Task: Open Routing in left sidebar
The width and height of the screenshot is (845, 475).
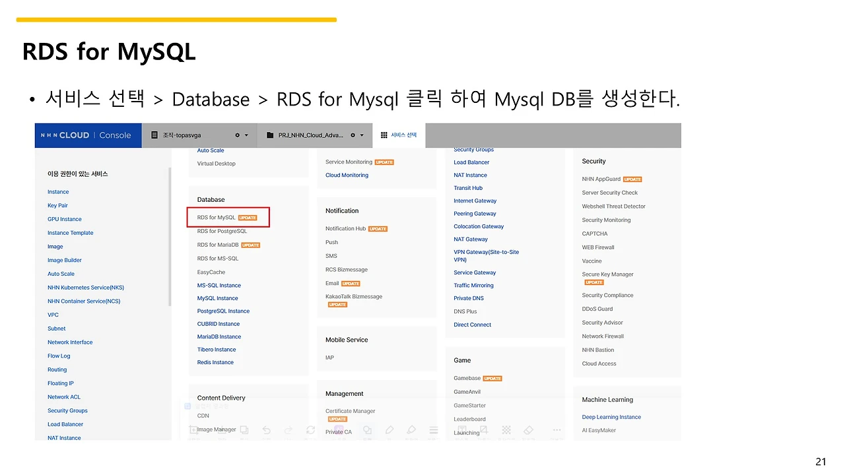Action: (x=57, y=370)
